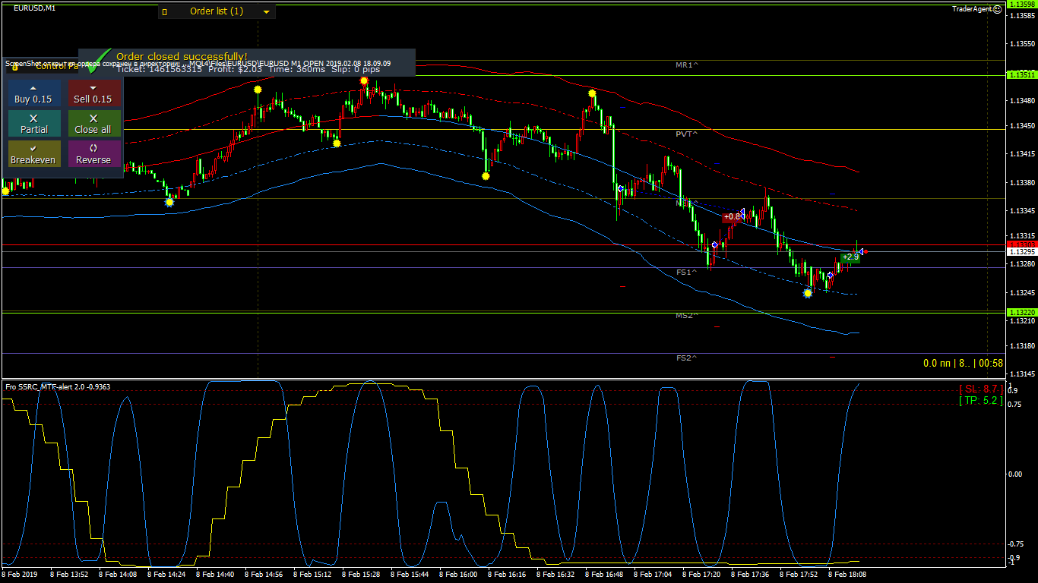
Task: Click the 'Order closed successfully!' message
Action: click(x=182, y=56)
